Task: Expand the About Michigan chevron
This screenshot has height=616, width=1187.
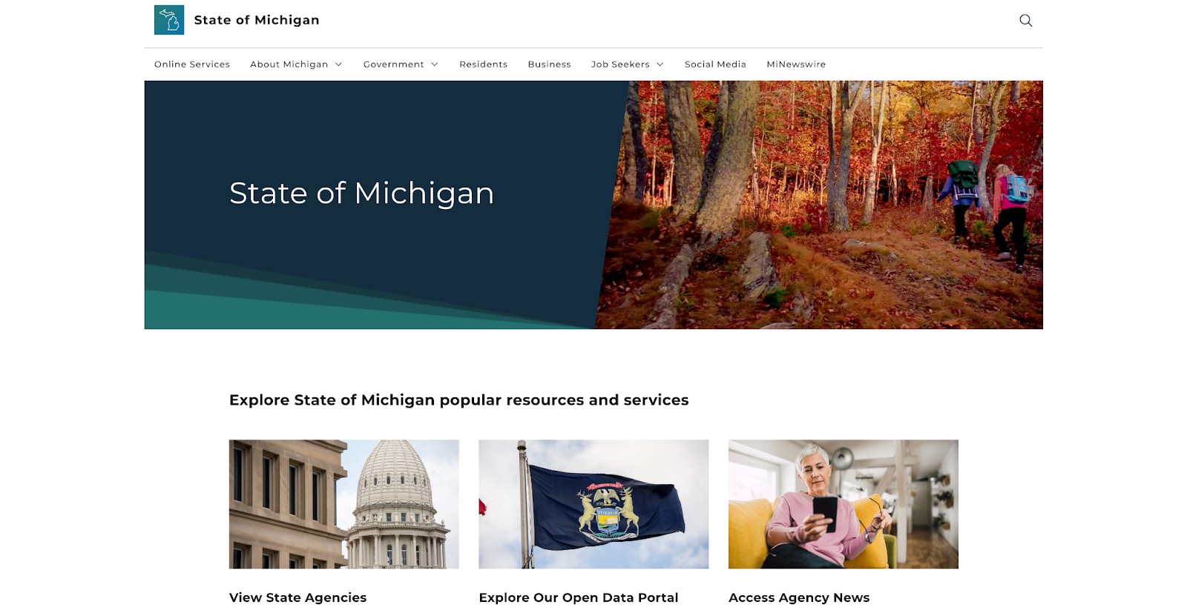Action: pyautogui.click(x=338, y=64)
